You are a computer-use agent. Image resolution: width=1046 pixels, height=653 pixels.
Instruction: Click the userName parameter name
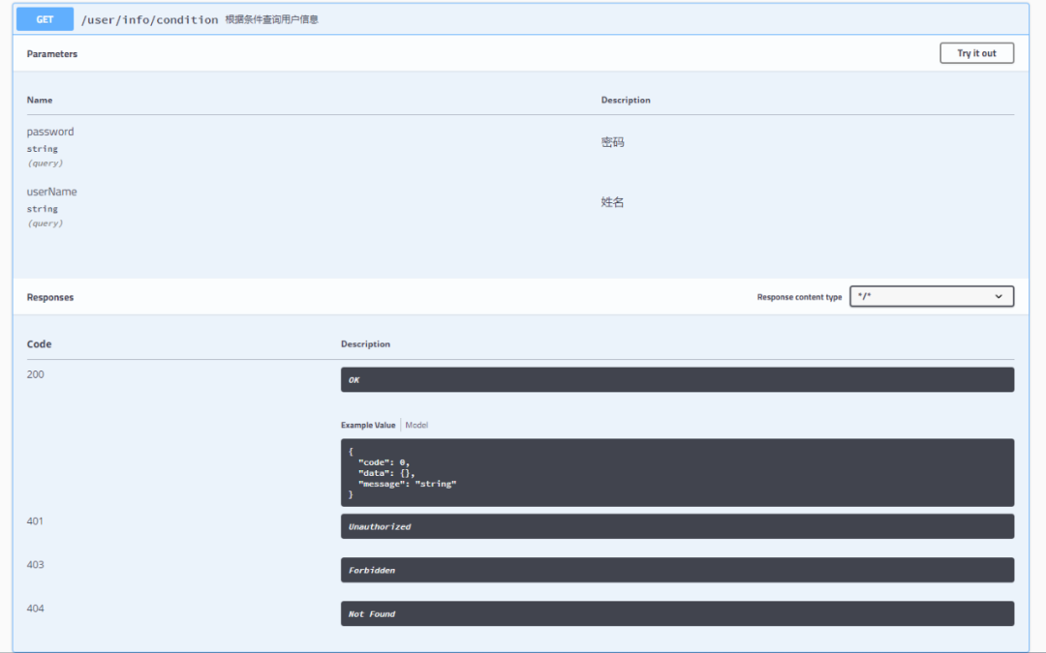click(x=51, y=192)
